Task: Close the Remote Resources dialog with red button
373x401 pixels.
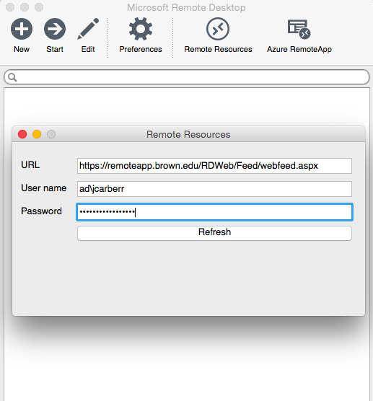Action: (x=22, y=134)
